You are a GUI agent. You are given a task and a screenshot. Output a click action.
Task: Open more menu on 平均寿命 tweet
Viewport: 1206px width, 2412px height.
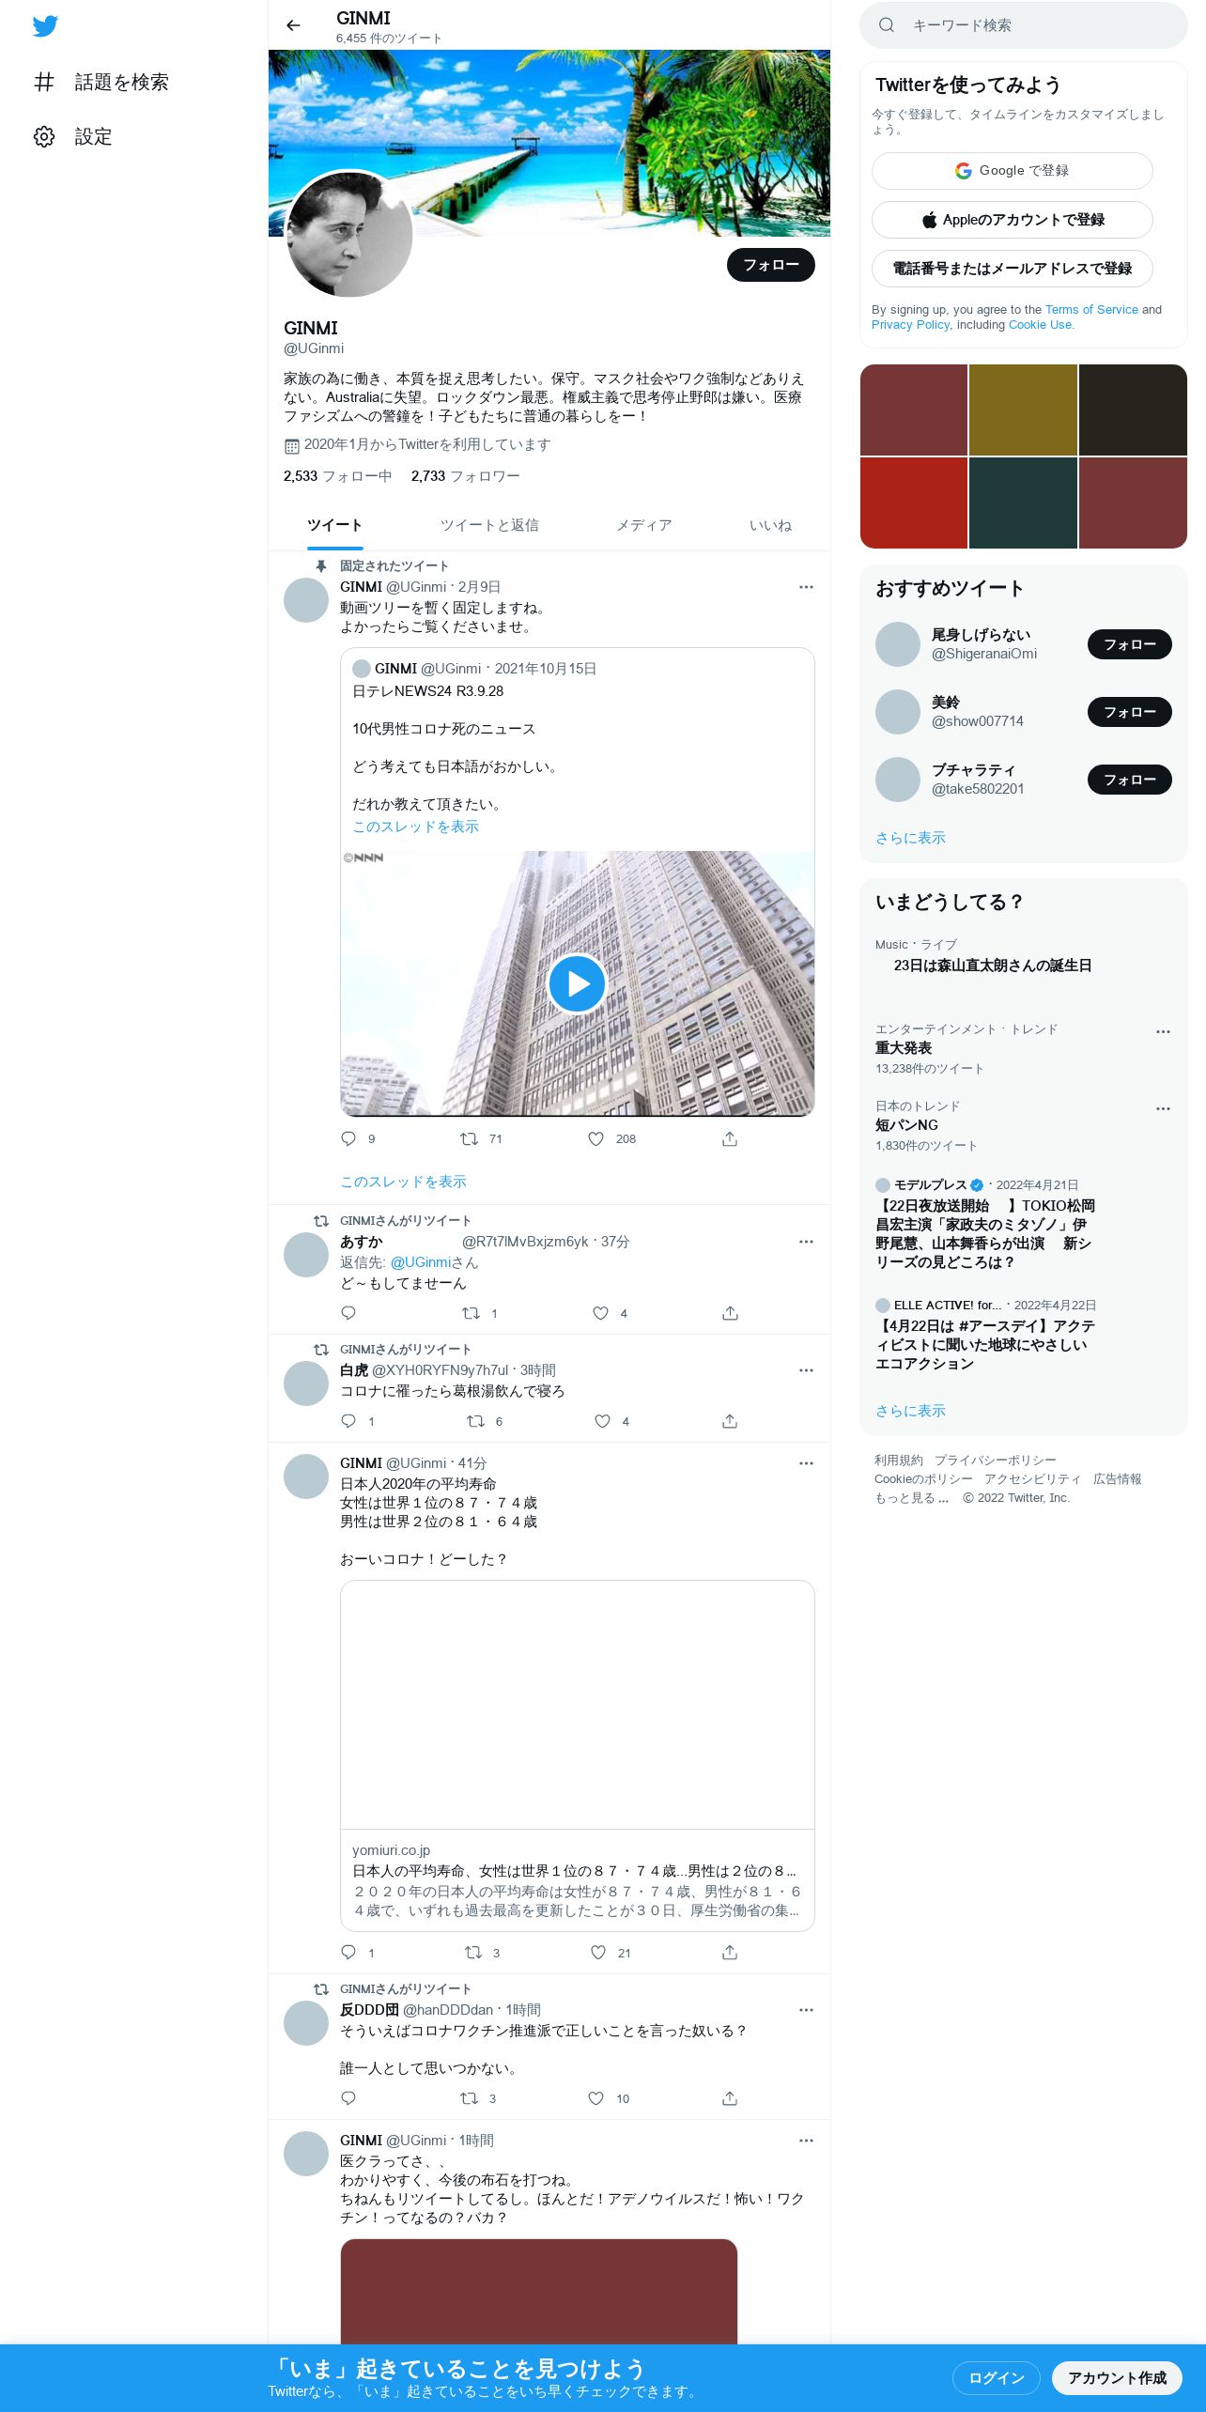pos(806,1463)
